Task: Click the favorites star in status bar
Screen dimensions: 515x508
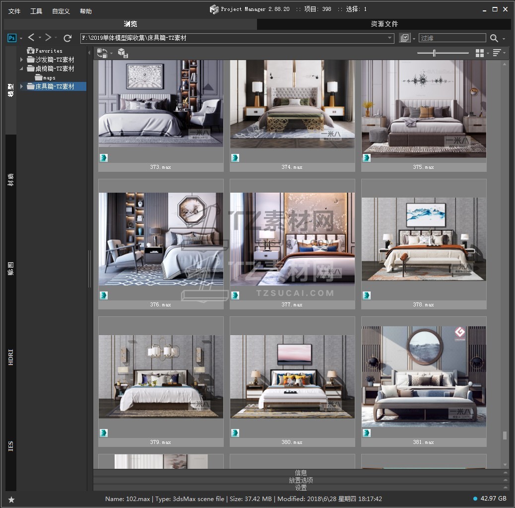Action: 11,499
